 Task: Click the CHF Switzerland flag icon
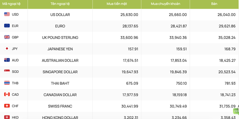pyautogui.click(x=7, y=106)
